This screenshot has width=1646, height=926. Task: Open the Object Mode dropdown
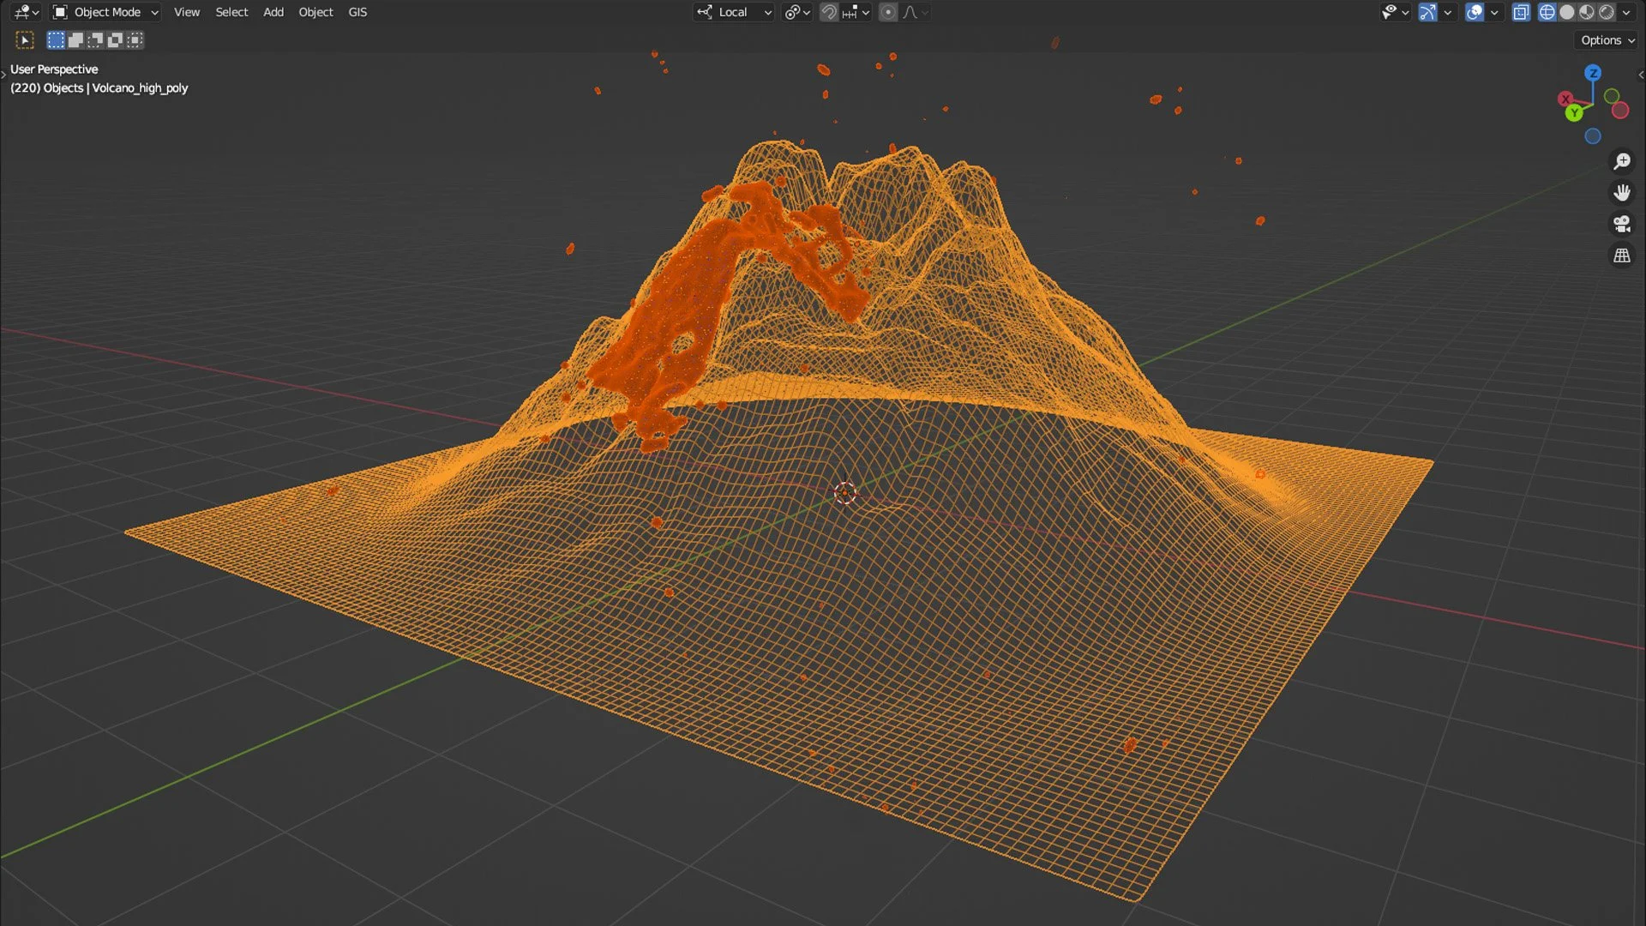[x=106, y=12]
